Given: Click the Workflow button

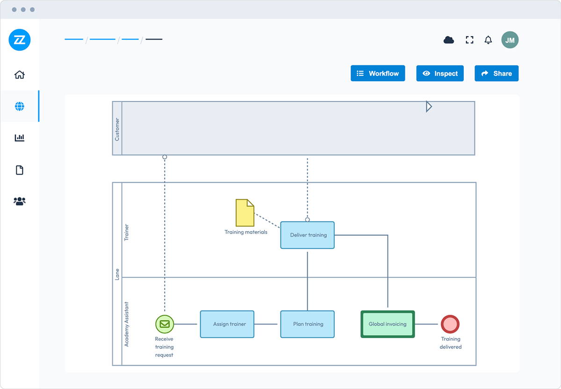Looking at the screenshot, I should 378,73.
